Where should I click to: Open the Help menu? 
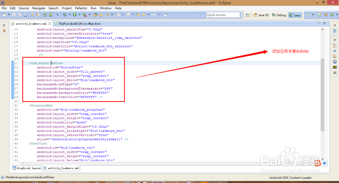118,8
